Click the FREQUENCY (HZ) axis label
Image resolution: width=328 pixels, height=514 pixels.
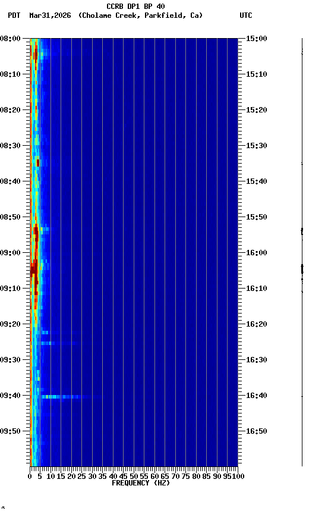[x=141, y=484]
